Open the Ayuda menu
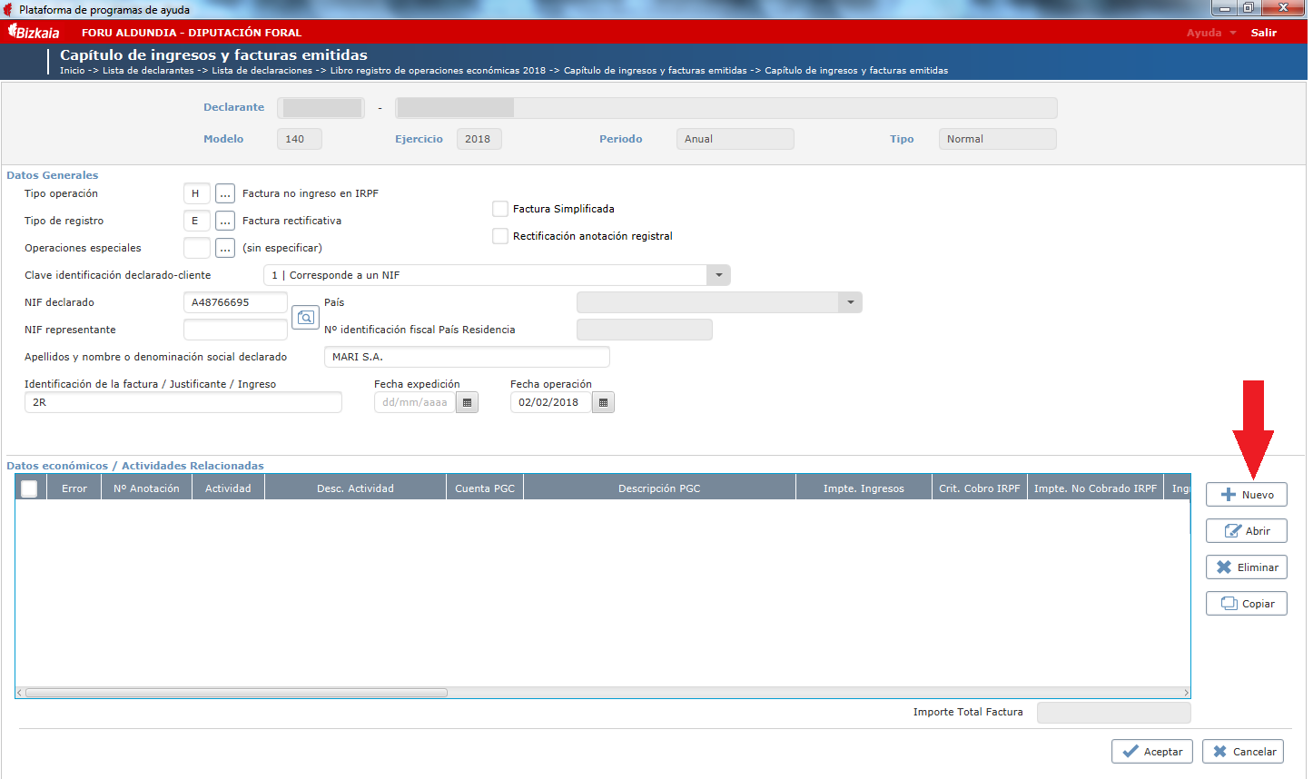 click(x=1211, y=33)
